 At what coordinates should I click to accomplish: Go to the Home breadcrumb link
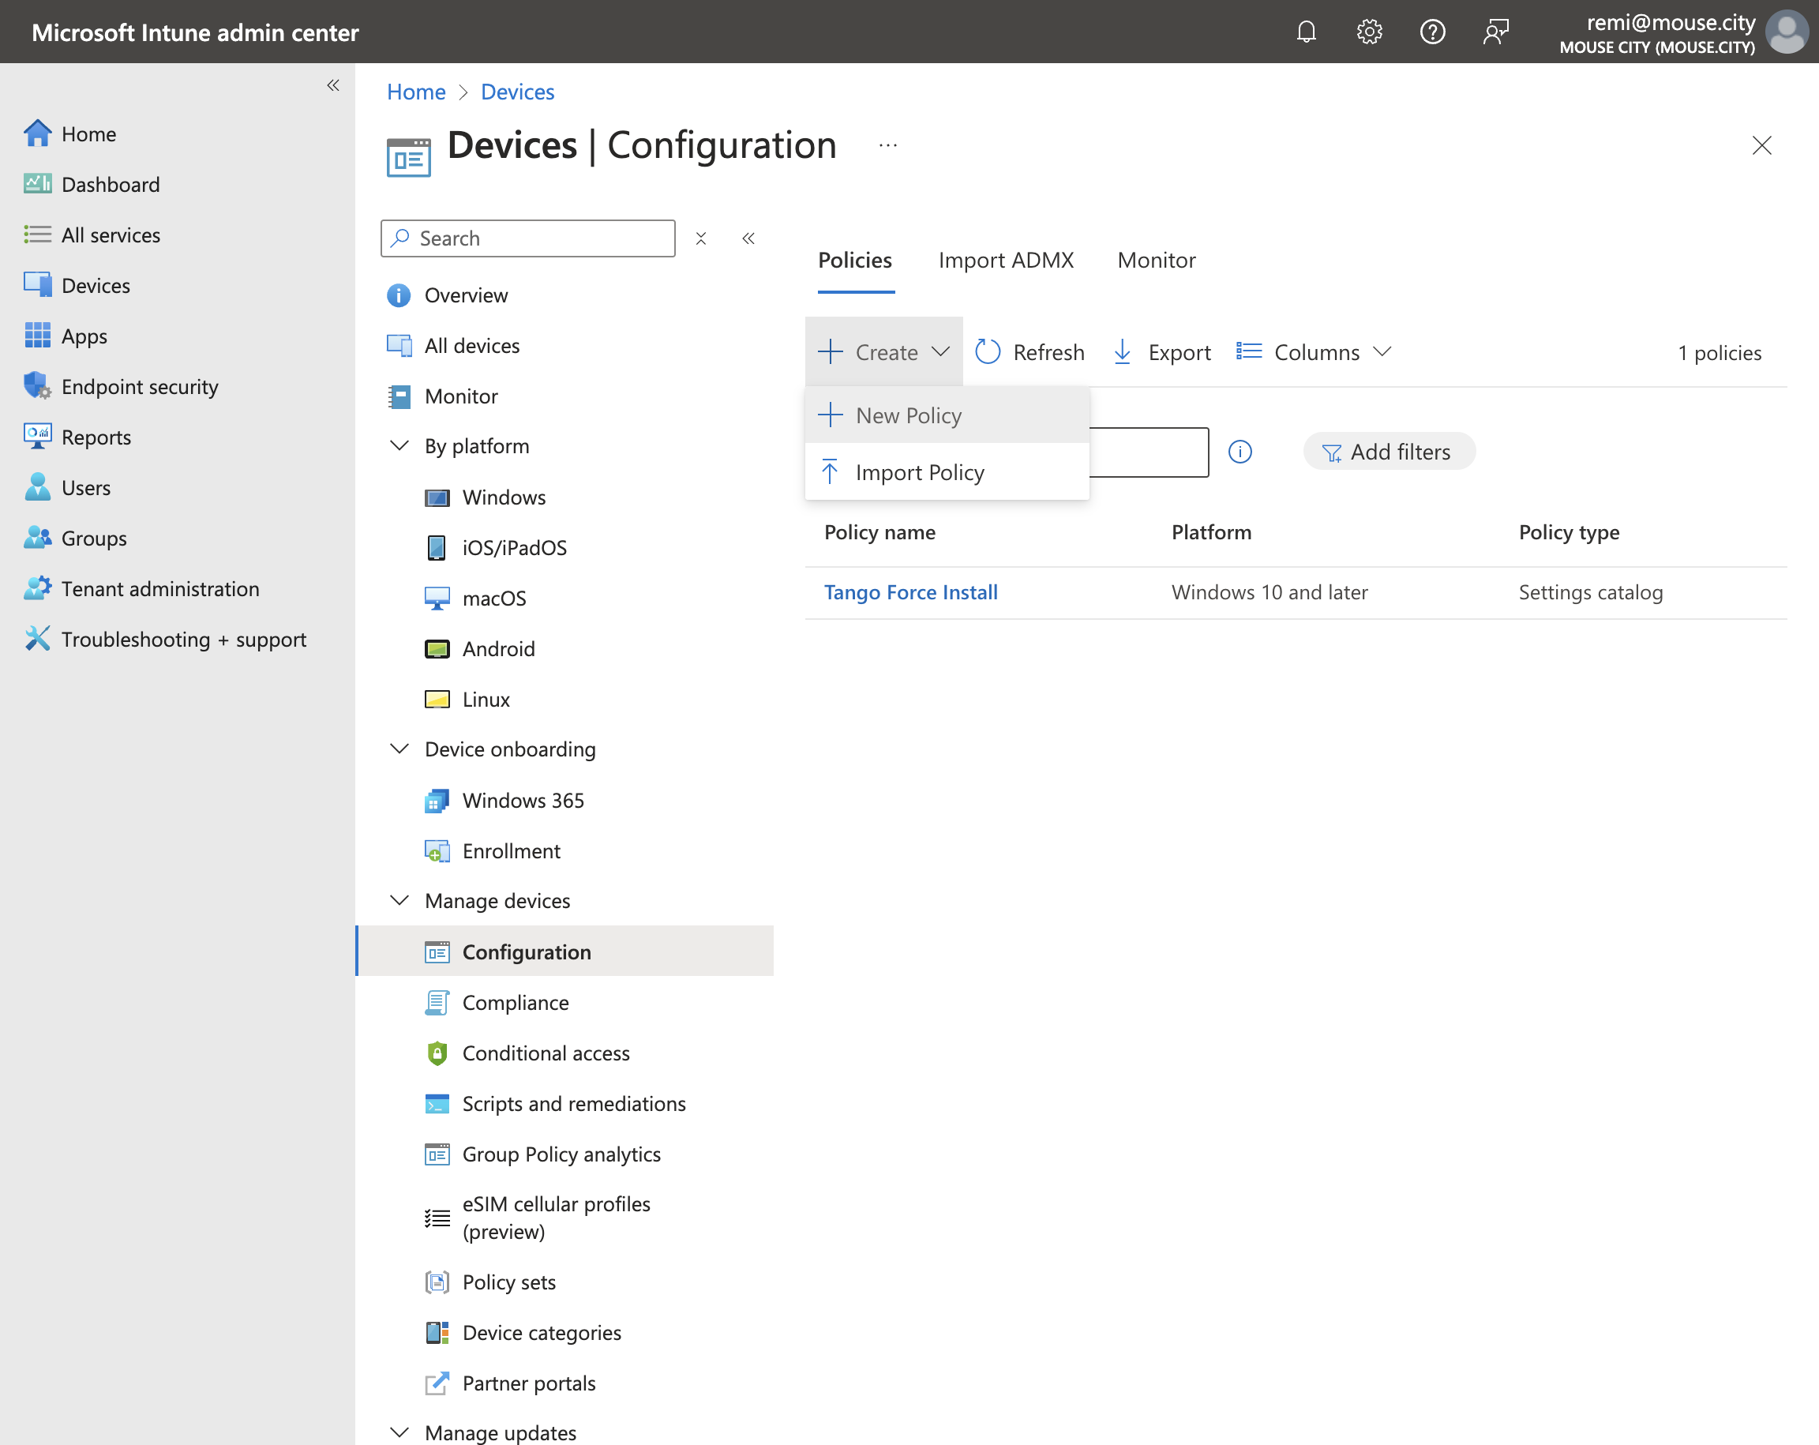pos(416,92)
